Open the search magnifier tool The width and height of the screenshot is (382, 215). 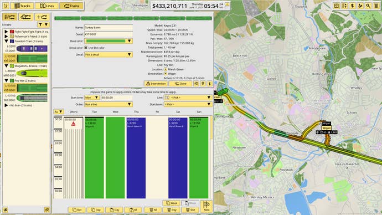(x=368, y=6)
